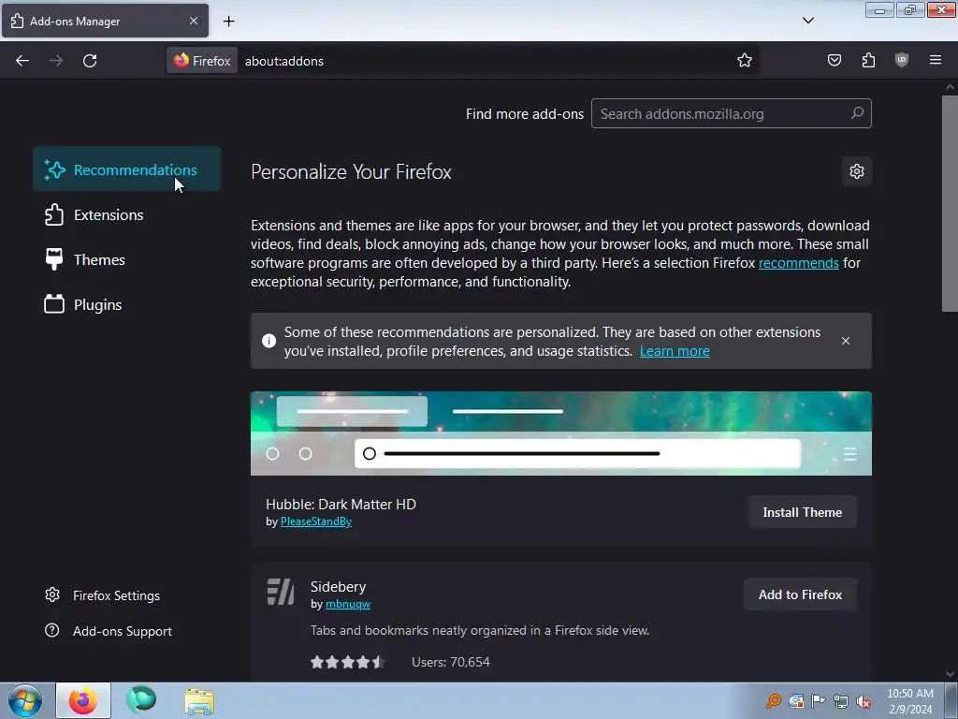The image size is (958, 719).
Task: Click the forward navigation arrow
Action: pyautogui.click(x=56, y=61)
